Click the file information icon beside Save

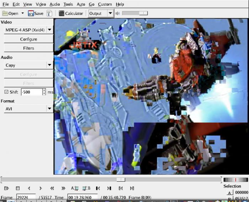pos(49,14)
